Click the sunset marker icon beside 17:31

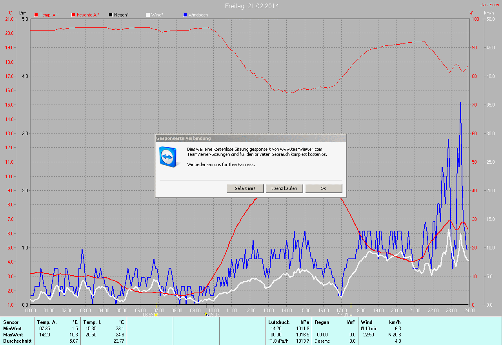pyautogui.click(x=351, y=314)
